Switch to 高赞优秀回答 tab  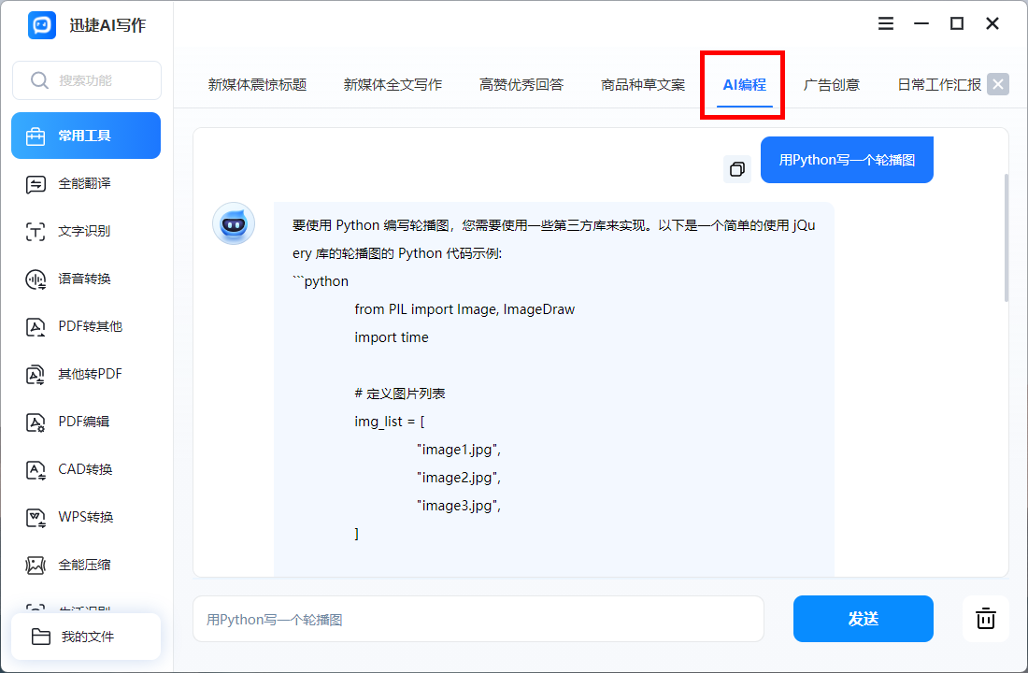[x=521, y=85]
